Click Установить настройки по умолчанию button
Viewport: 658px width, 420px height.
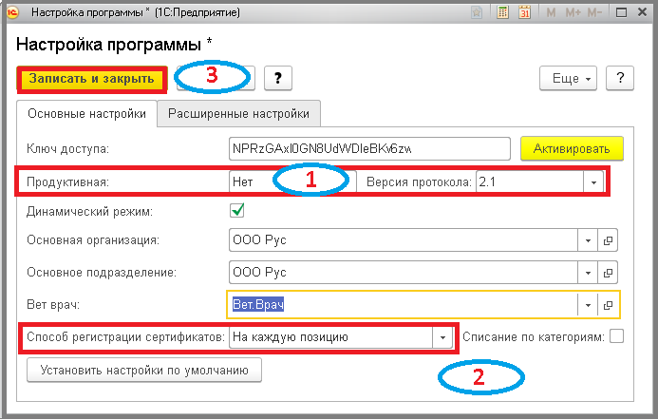click(x=144, y=370)
